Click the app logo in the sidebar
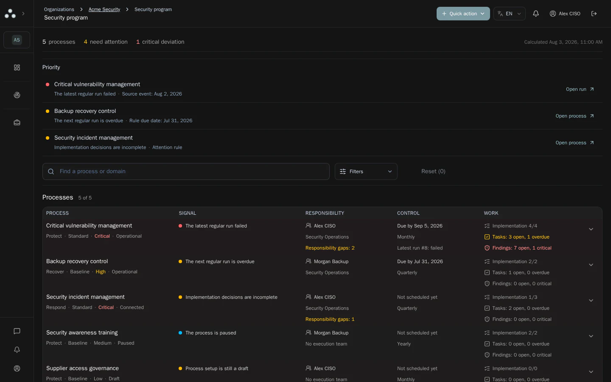The width and height of the screenshot is (611, 382). tap(10, 14)
